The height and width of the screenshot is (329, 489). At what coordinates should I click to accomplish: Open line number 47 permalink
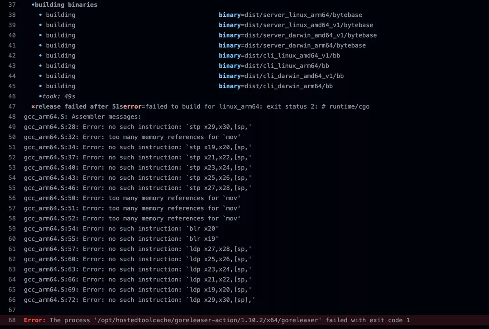point(12,106)
